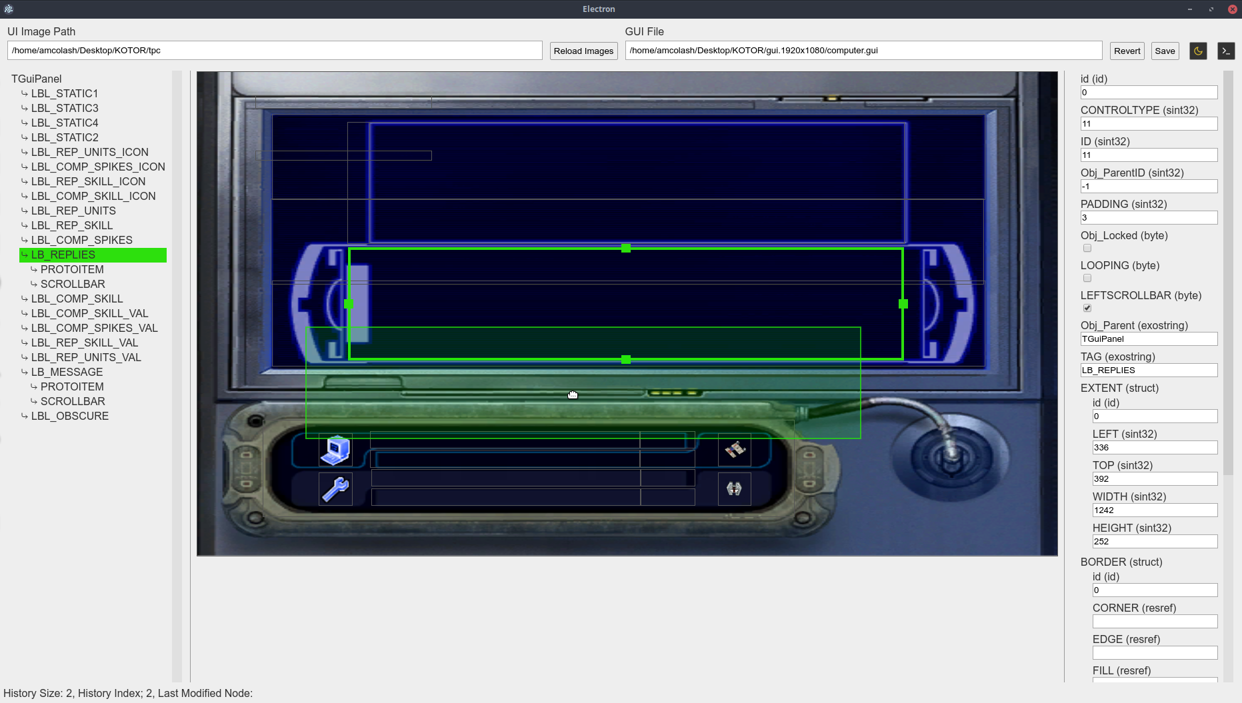Screen dimensions: 1242x703
Task: Select LBL_REP_SKILL node
Action: click(72, 225)
